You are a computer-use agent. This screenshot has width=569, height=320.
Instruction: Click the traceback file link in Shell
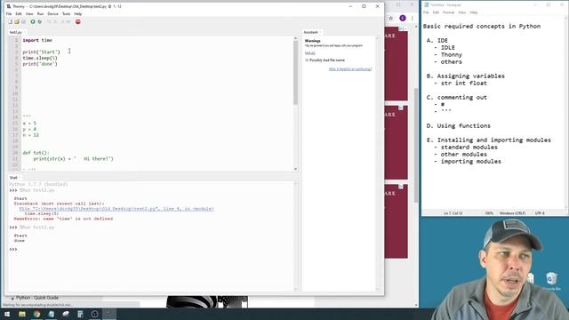(x=116, y=209)
